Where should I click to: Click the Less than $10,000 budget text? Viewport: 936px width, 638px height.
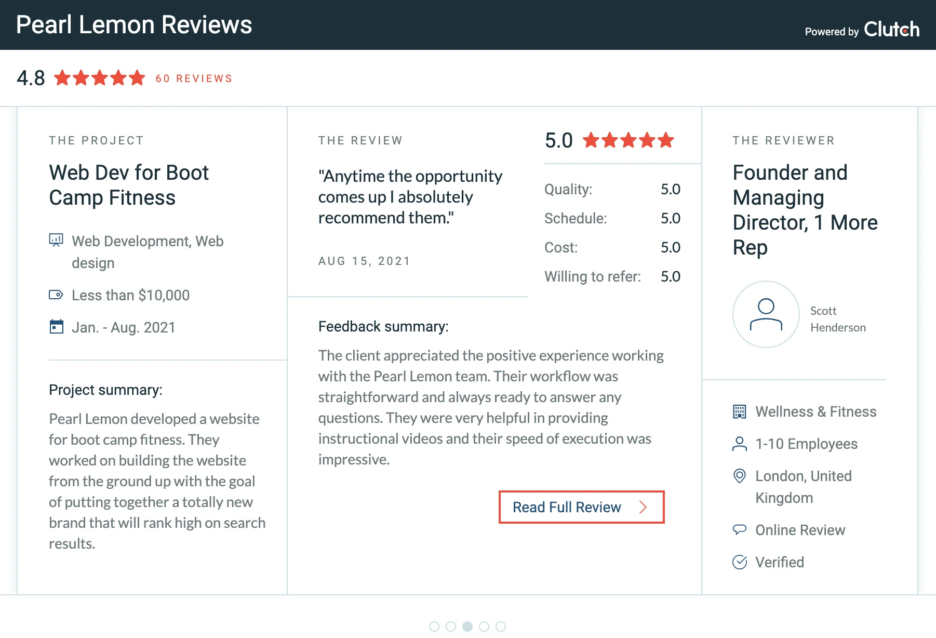130,295
